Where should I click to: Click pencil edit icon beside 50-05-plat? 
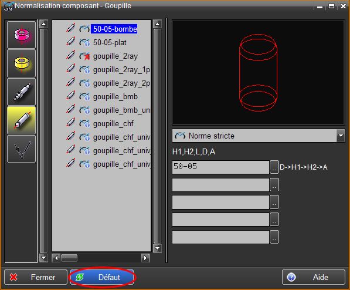pyautogui.click(x=70, y=42)
